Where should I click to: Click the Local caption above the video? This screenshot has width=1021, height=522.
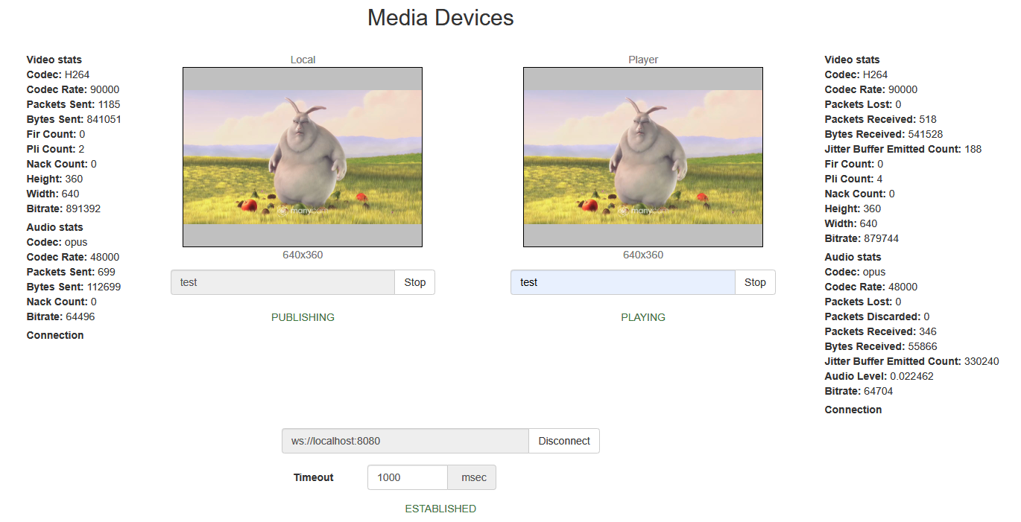coord(303,60)
